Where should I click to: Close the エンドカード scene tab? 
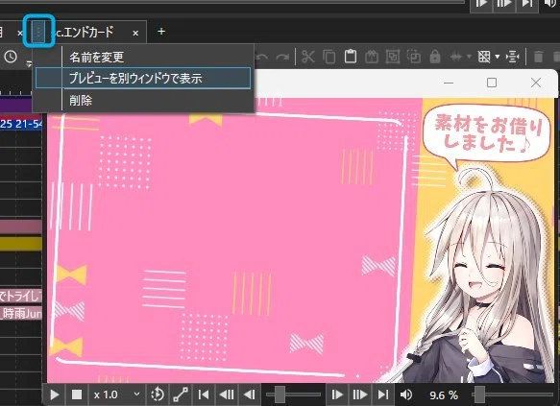pos(135,34)
